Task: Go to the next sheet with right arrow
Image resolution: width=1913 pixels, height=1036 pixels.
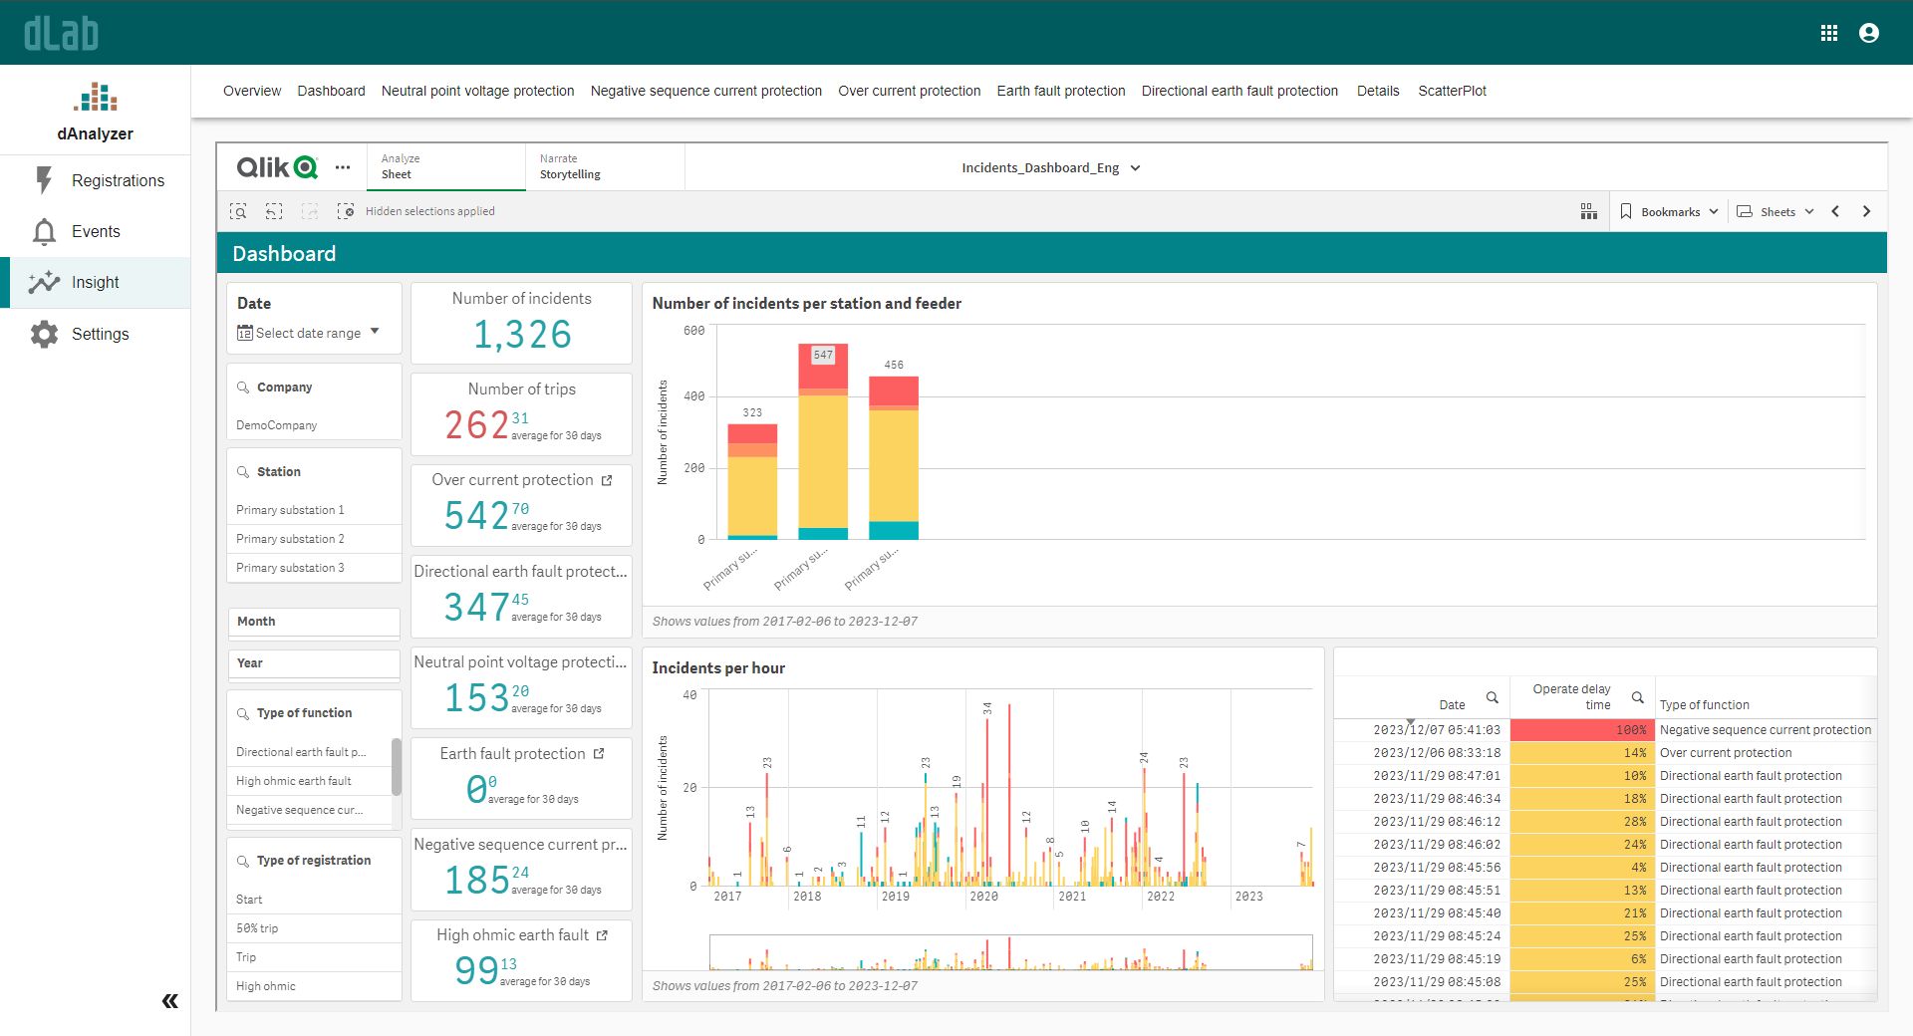Action: pos(1867,211)
